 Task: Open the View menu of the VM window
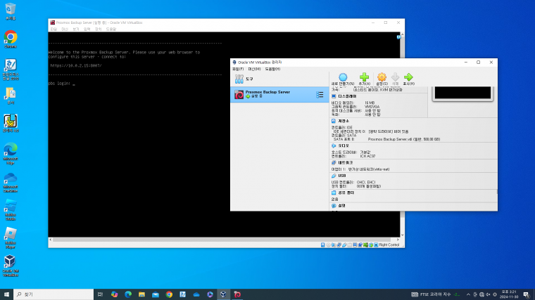[x=76, y=30]
